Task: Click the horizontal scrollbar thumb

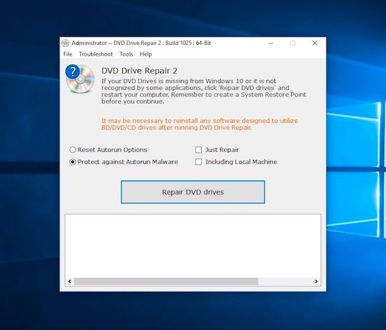Action: tap(166, 281)
